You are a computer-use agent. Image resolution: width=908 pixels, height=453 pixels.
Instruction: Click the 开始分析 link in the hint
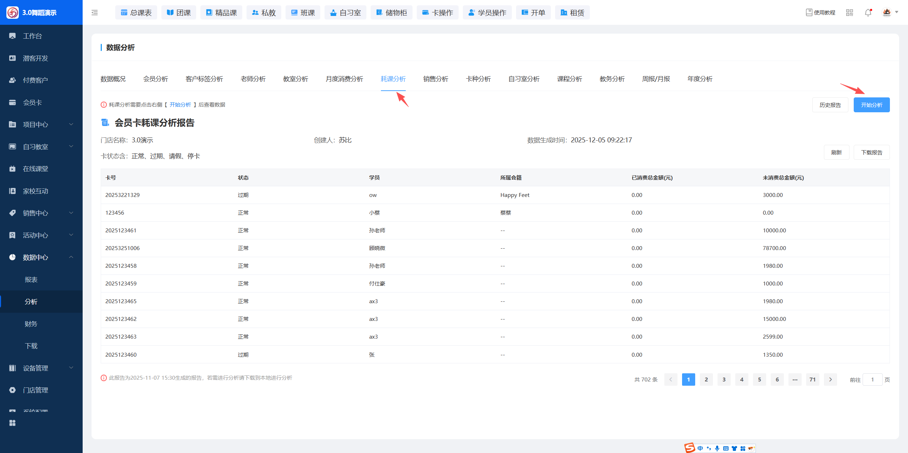click(180, 104)
